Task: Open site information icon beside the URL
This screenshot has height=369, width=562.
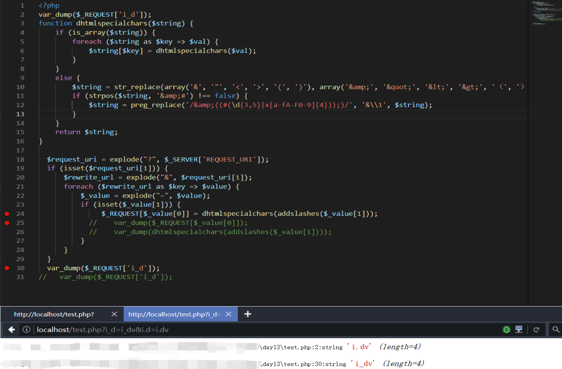Action: (x=26, y=329)
